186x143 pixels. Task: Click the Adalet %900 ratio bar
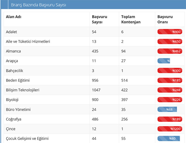coord(170,32)
